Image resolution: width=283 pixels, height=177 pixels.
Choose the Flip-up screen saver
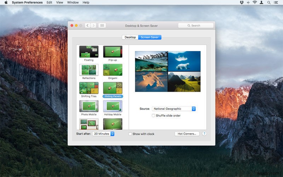click(x=112, y=52)
